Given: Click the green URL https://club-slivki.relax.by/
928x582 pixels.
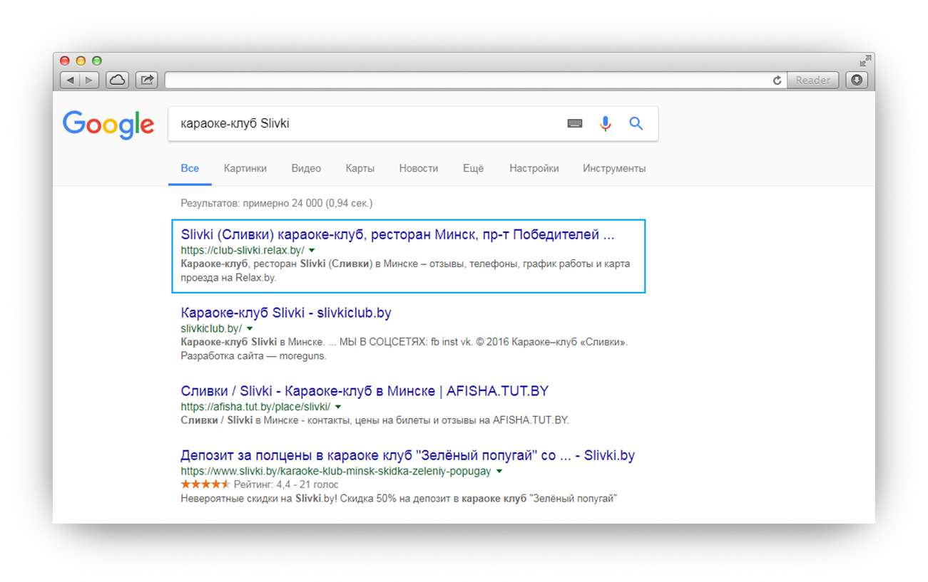Looking at the screenshot, I should pos(243,251).
